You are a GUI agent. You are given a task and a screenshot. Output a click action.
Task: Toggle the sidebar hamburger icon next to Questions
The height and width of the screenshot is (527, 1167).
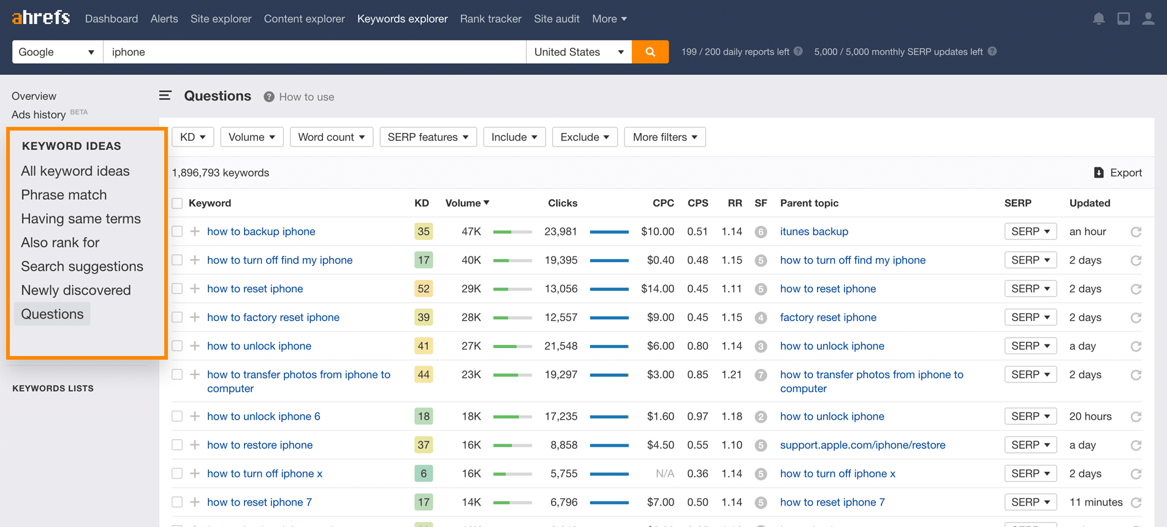click(165, 96)
